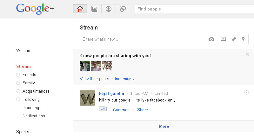Open Incoming in the sidebar
Image resolution: width=254 pixels, height=137 pixels.
coord(30,108)
